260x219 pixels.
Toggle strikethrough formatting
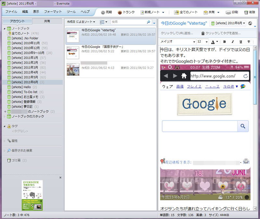(249, 42)
